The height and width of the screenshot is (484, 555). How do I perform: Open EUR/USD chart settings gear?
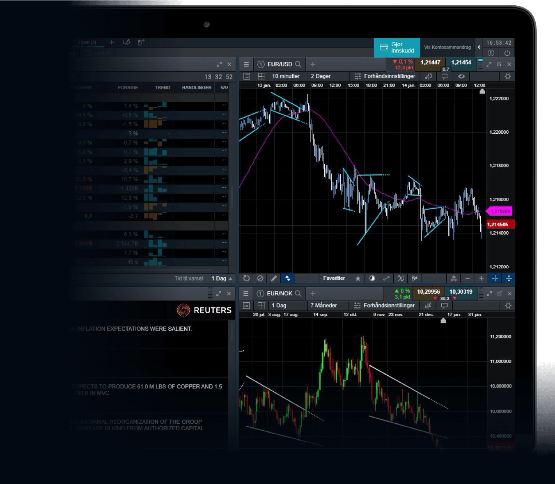click(508, 76)
